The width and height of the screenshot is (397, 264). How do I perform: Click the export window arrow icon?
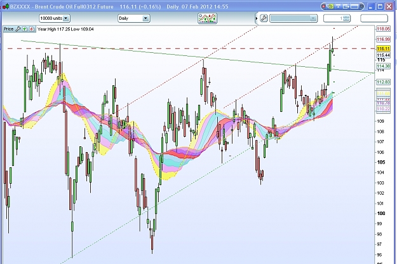tap(346, 6)
